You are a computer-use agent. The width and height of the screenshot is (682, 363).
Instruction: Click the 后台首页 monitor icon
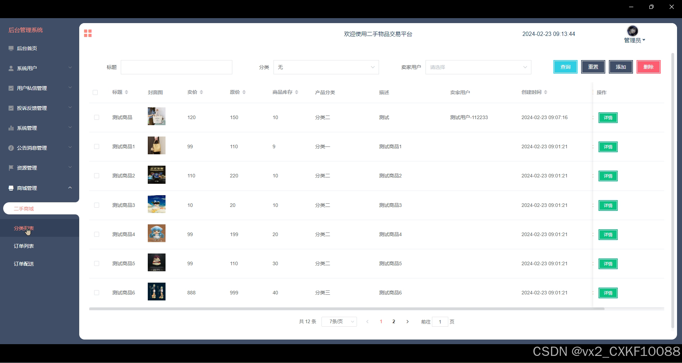click(x=11, y=48)
